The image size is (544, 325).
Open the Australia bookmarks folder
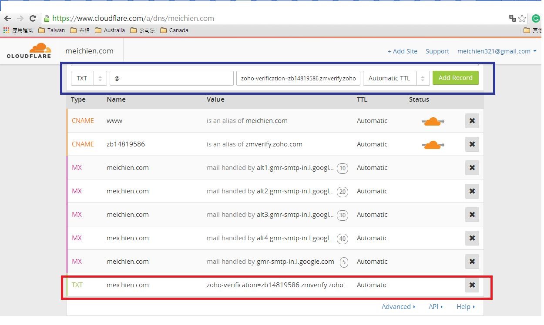pos(110,30)
